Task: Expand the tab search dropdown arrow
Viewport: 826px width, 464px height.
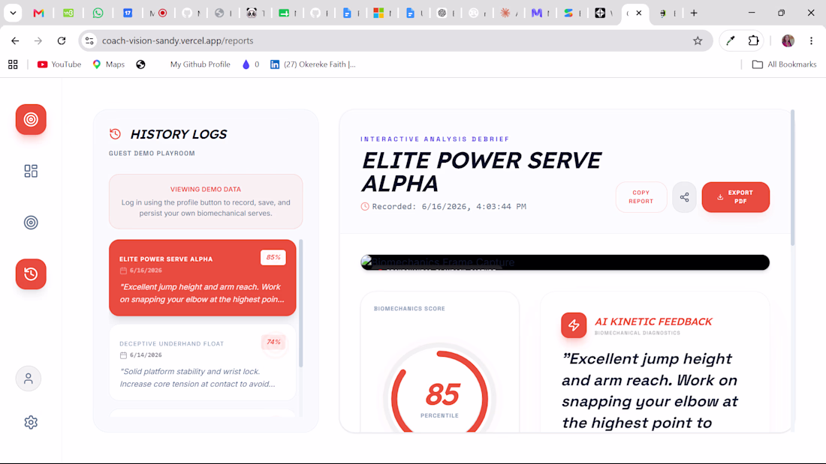Action: [x=13, y=13]
